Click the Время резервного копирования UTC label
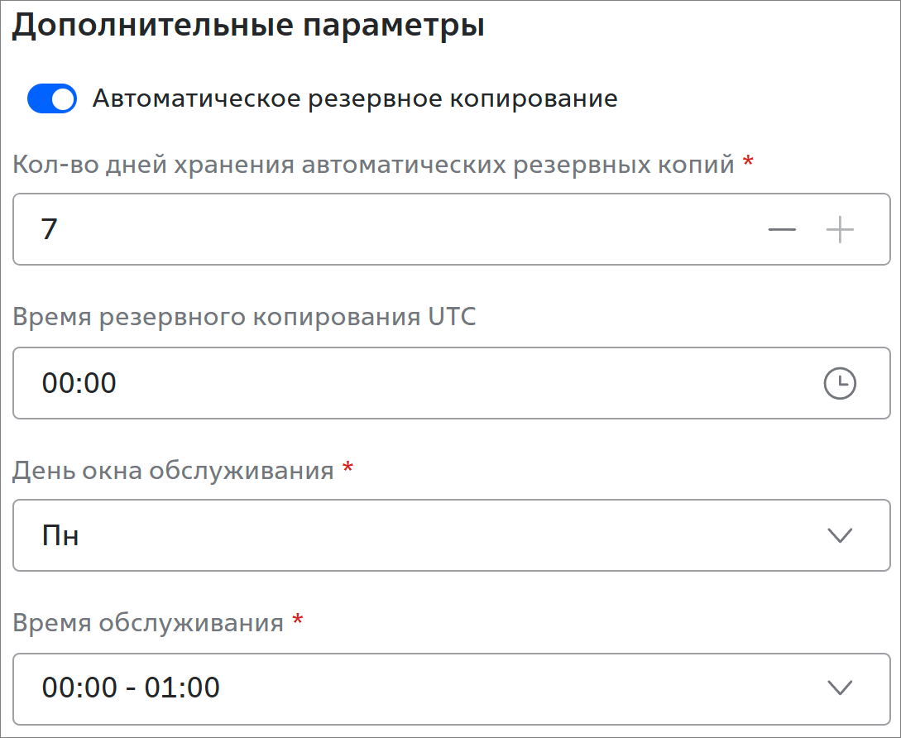Screen dimensions: 901x738 pos(244,317)
